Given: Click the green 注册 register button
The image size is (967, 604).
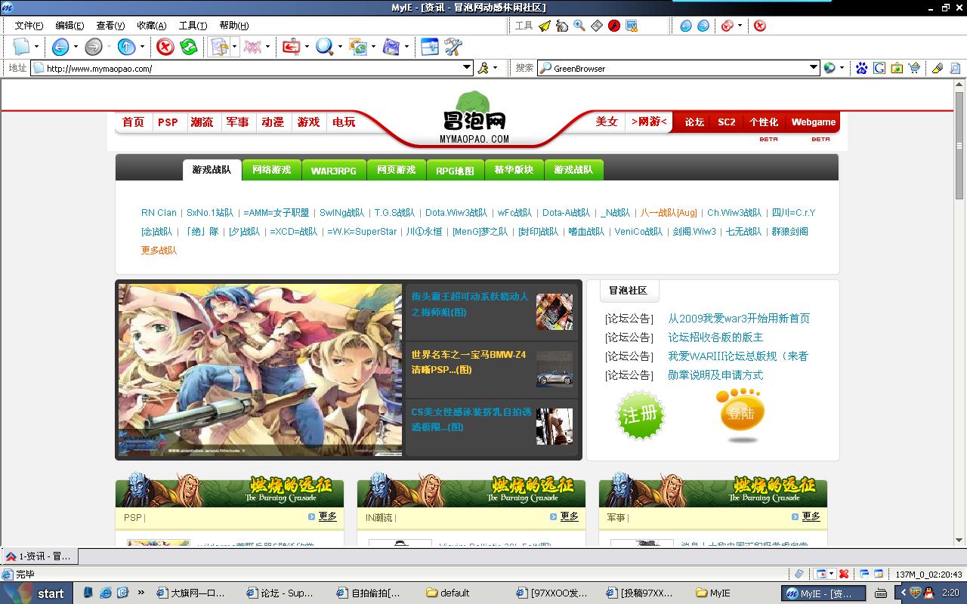Looking at the screenshot, I should [641, 414].
